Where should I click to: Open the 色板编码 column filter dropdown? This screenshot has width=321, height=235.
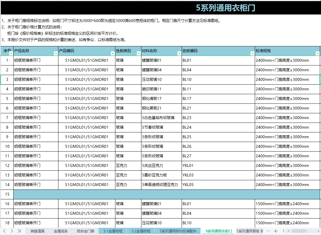[x=252, y=53]
